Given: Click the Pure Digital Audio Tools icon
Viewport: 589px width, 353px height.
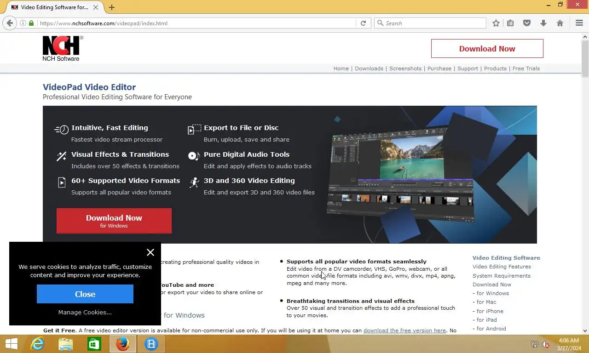Looking at the screenshot, I should point(194,156).
